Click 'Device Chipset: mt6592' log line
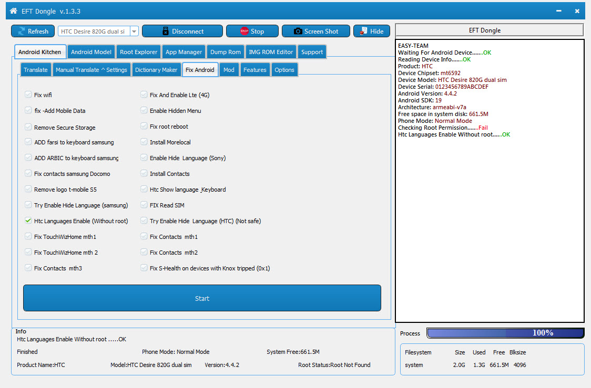The height and width of the screenshot is (388, 591). point(429,73)
